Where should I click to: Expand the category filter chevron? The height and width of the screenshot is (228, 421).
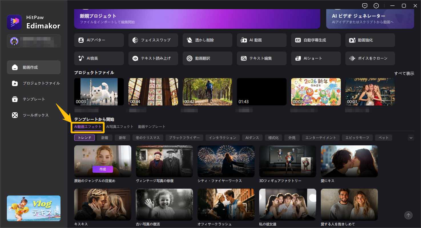click(411, 138)
